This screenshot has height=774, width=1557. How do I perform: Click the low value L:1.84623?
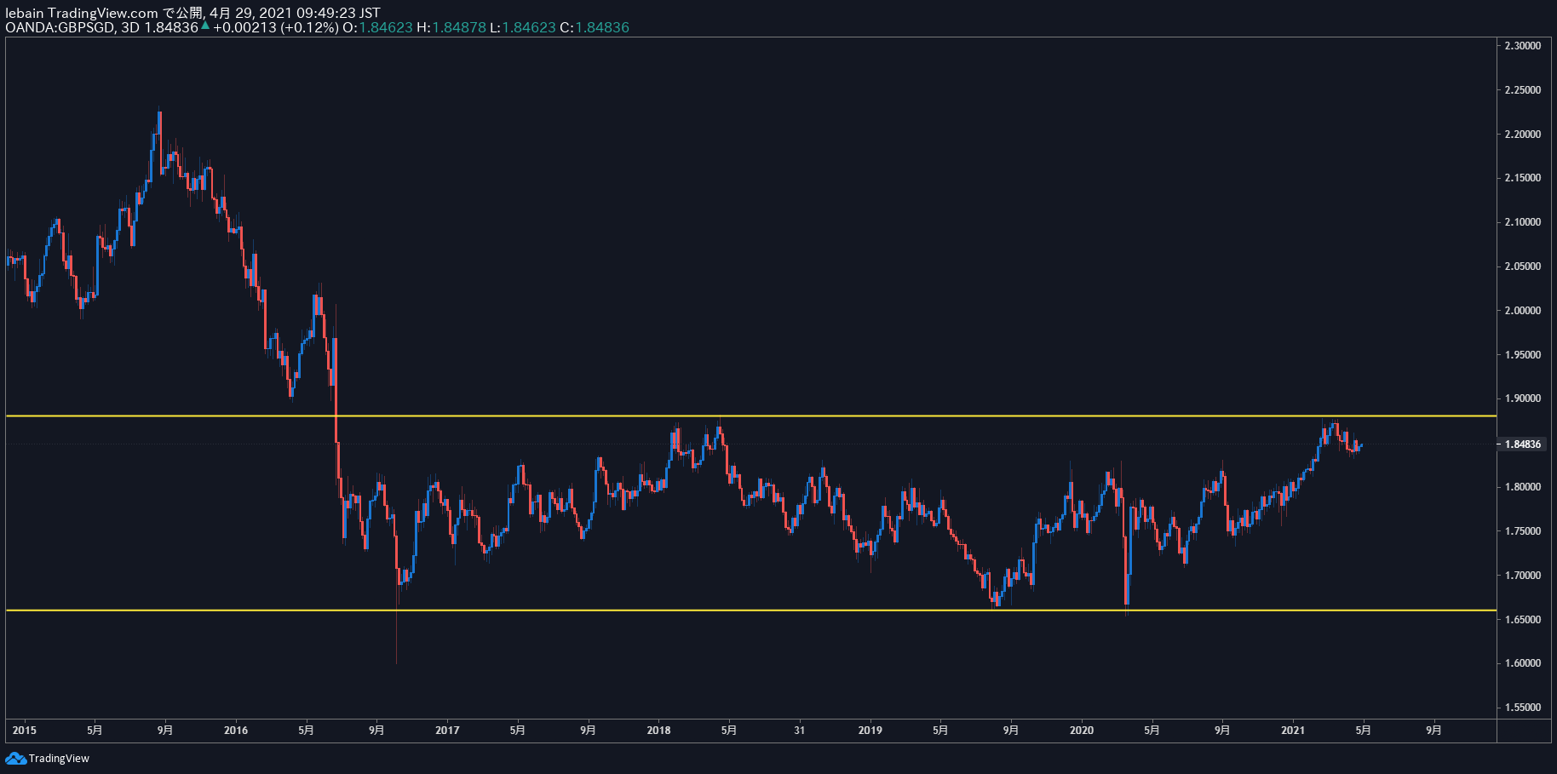(523, 27)
